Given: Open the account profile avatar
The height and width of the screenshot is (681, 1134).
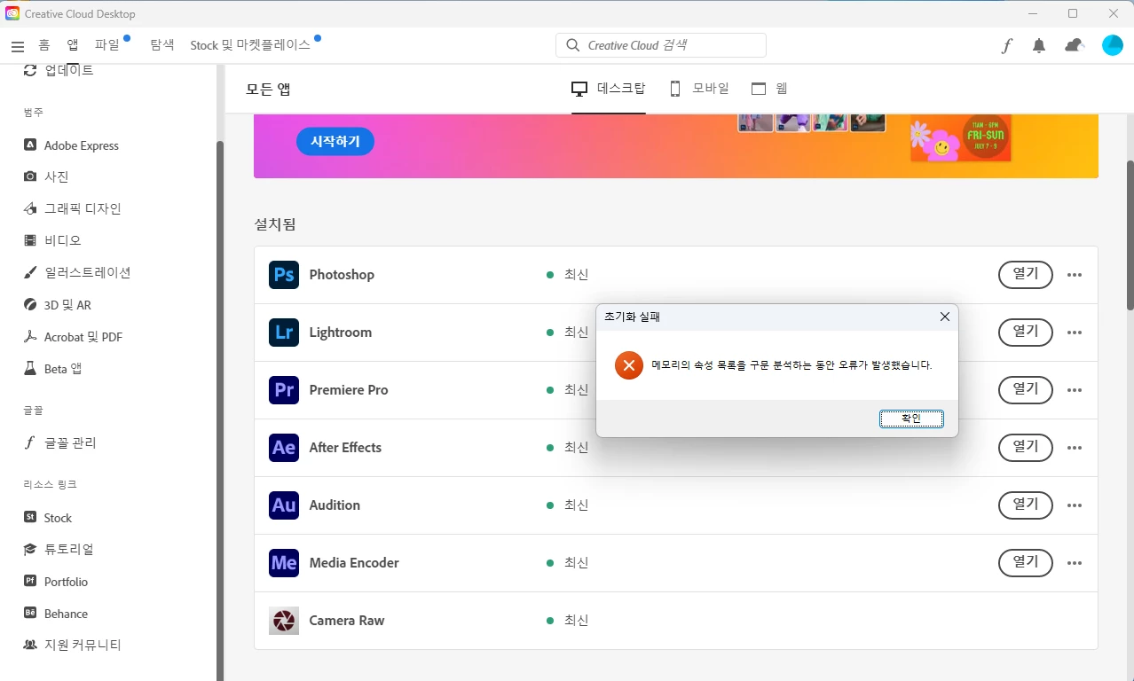Looking at the screenshot, I should coord(1113,45).
